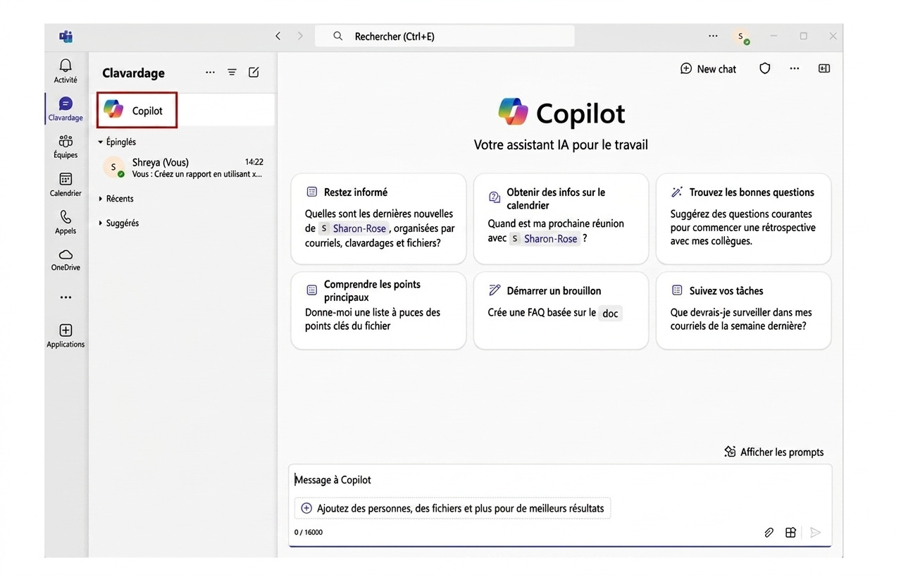Open Copilot header more options ellipsis
This screenshot has width=901, height=575.
(x=795, y=68)
